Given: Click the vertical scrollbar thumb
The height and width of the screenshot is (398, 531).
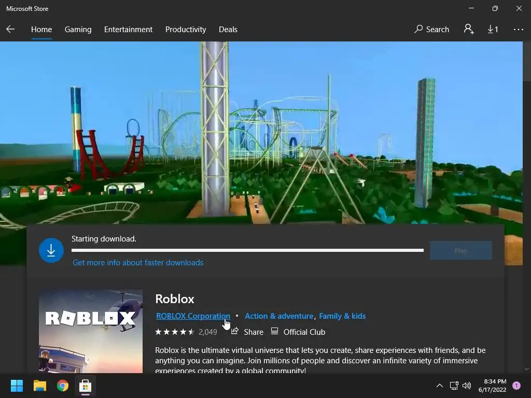Looking at the screenshot, I should 527,61.
